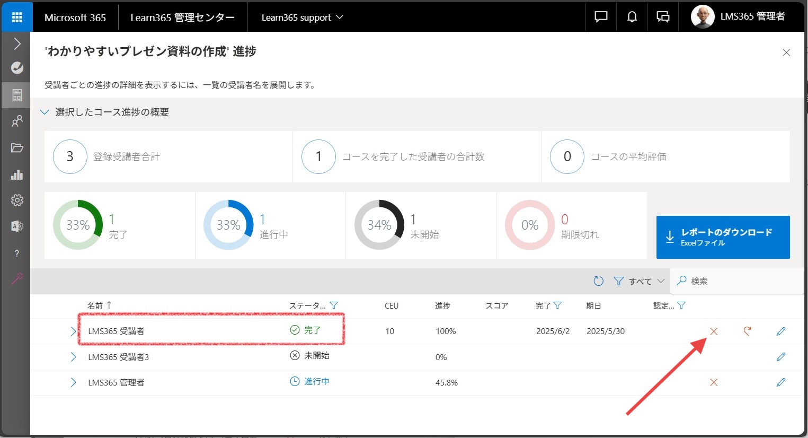Filter the 完了 date column
The height and width of the screenshot is (438, 808).
click(x=557, y=305)
